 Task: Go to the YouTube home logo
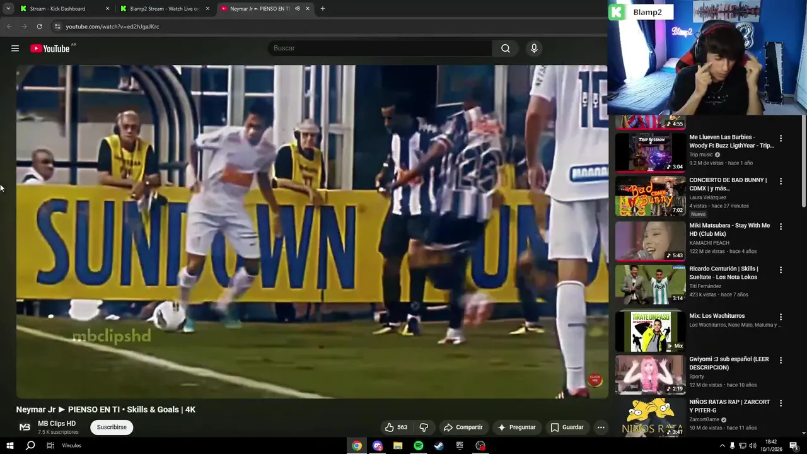[50, 49]
